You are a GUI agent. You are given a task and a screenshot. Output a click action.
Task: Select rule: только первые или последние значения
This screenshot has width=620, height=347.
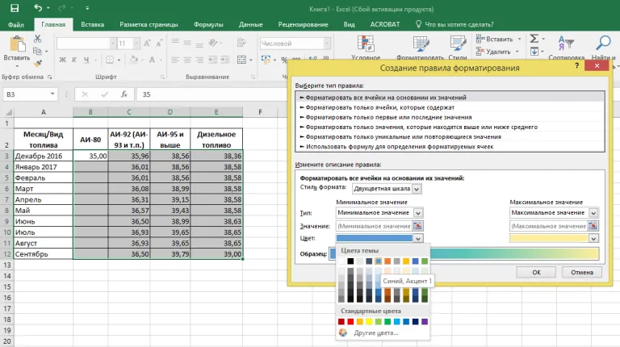[450, 117]
